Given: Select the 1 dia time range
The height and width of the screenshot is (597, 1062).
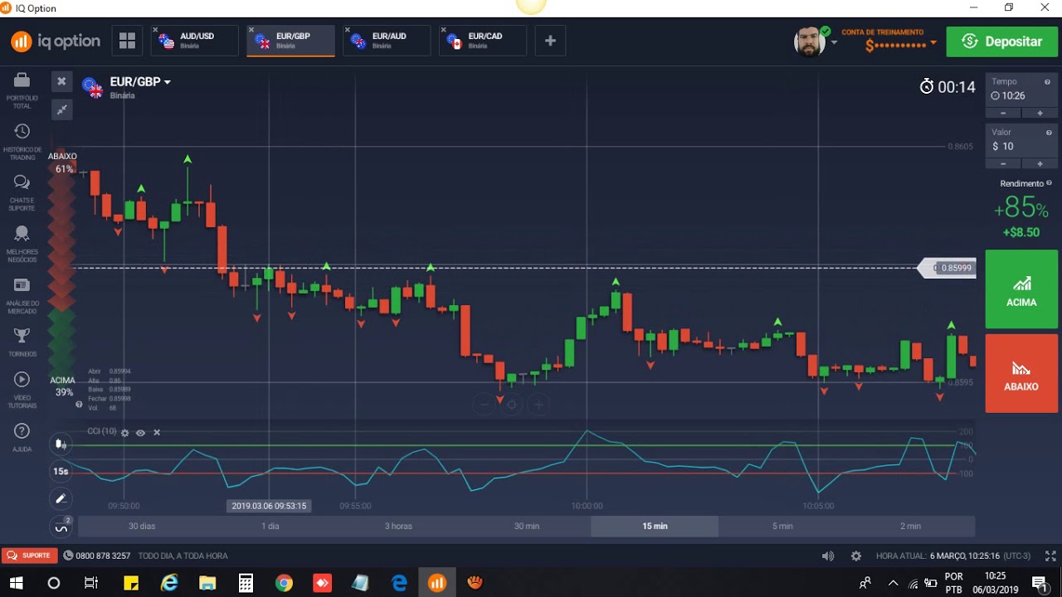Looking at the screenshot, I should 270,526.
